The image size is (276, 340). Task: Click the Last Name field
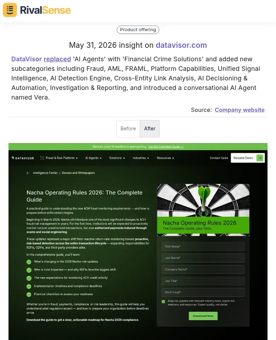203,258
